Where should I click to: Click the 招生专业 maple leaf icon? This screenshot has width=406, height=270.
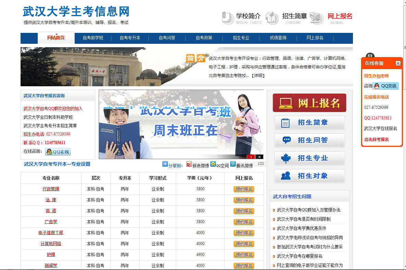point(286,158)
